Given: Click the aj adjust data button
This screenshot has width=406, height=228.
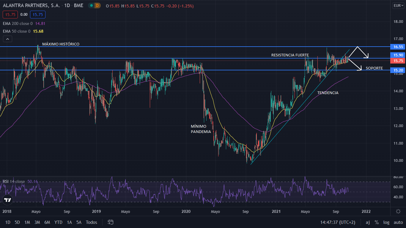Looking at the screenshot, I should 368,222.
